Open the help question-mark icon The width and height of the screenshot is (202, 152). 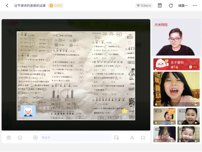coord(160,5)
